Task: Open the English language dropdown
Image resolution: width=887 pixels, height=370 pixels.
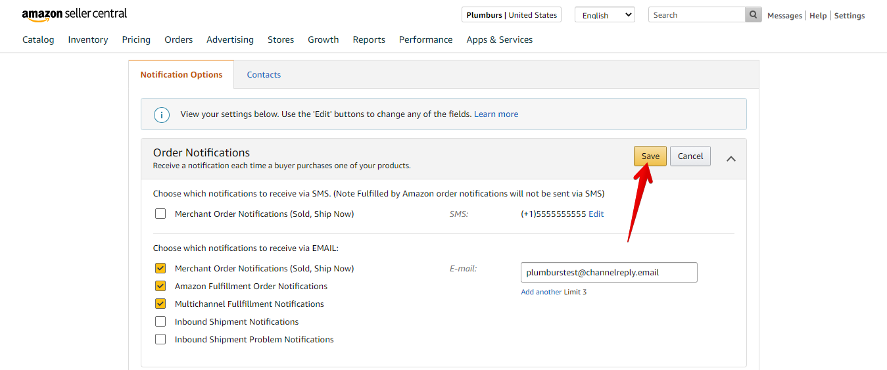Action: coord(604,15)
